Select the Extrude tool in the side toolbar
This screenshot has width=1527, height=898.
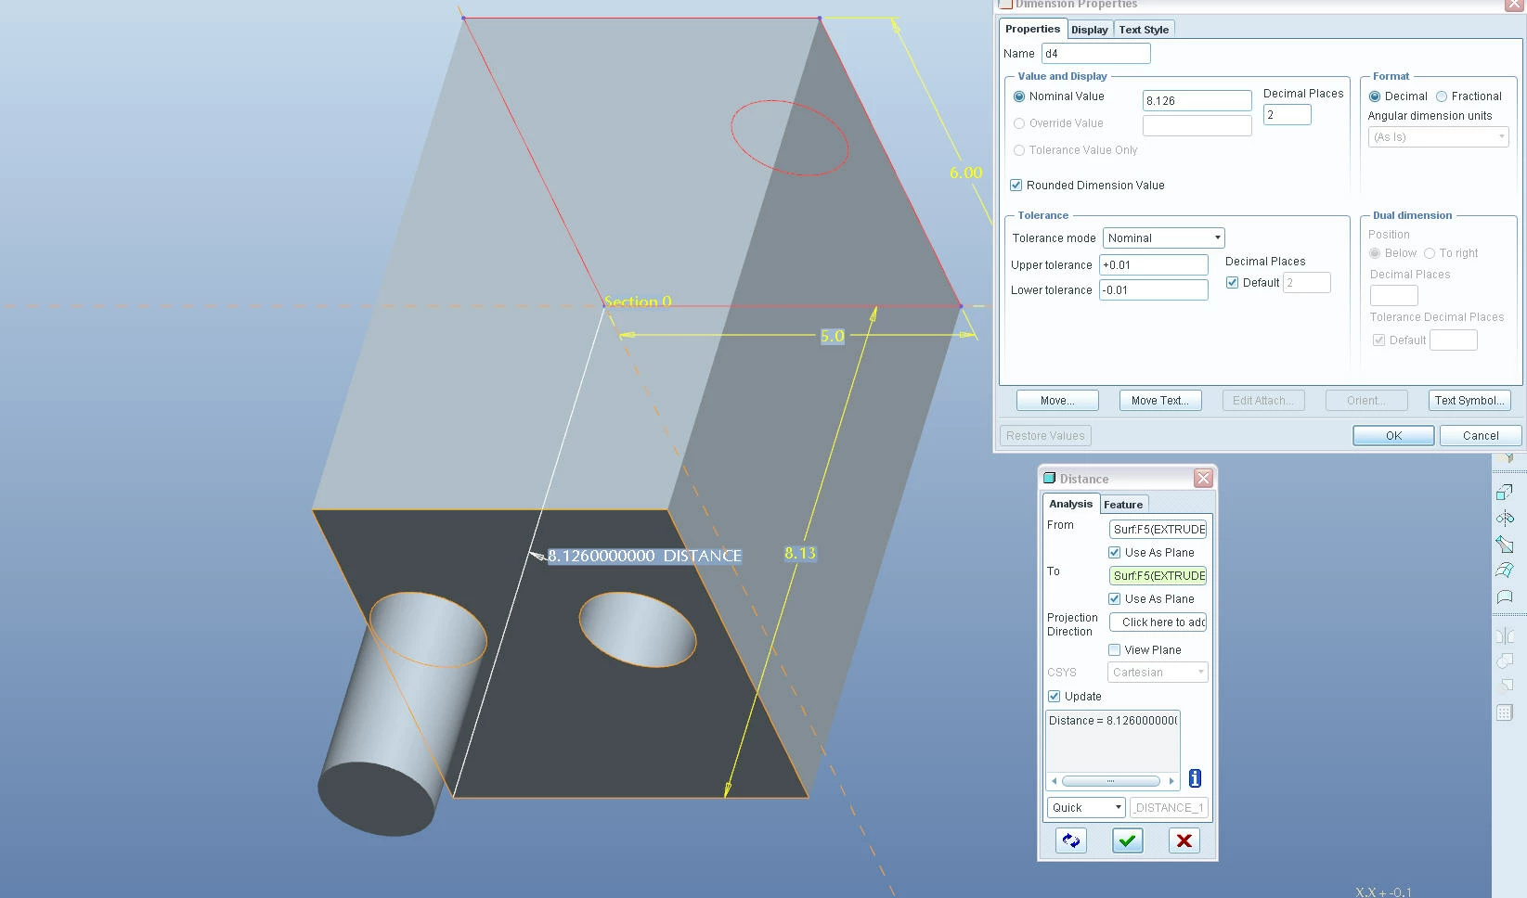[x=1505, y=493]
